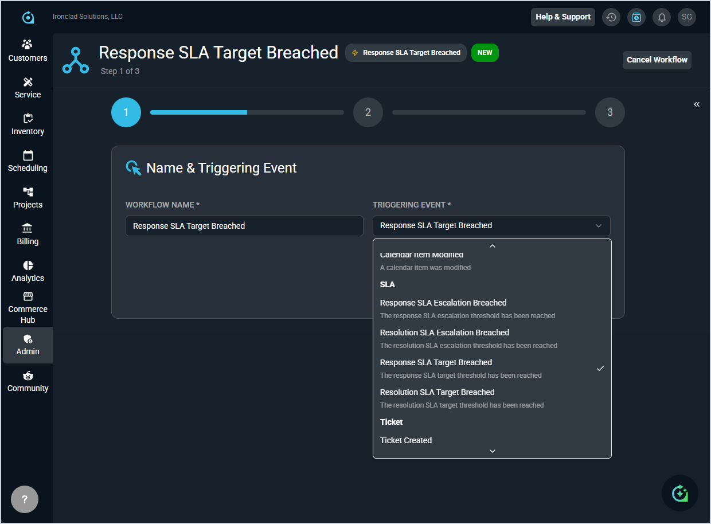Open the SG user avatar menu
The height and width of the screenshot is (524, 711).
pos(687,17)
